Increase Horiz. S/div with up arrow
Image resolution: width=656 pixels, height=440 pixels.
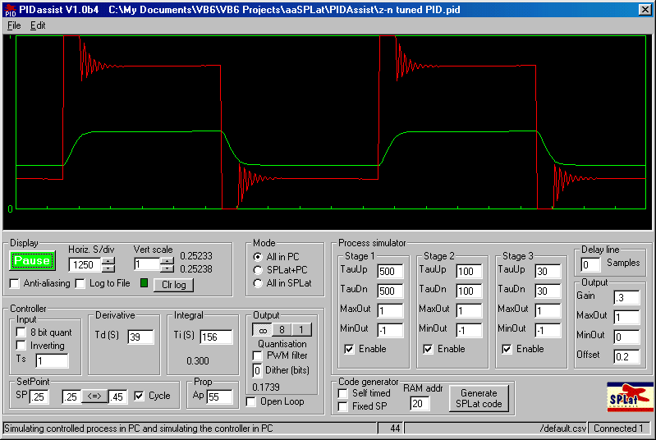[x=108, y=260]
